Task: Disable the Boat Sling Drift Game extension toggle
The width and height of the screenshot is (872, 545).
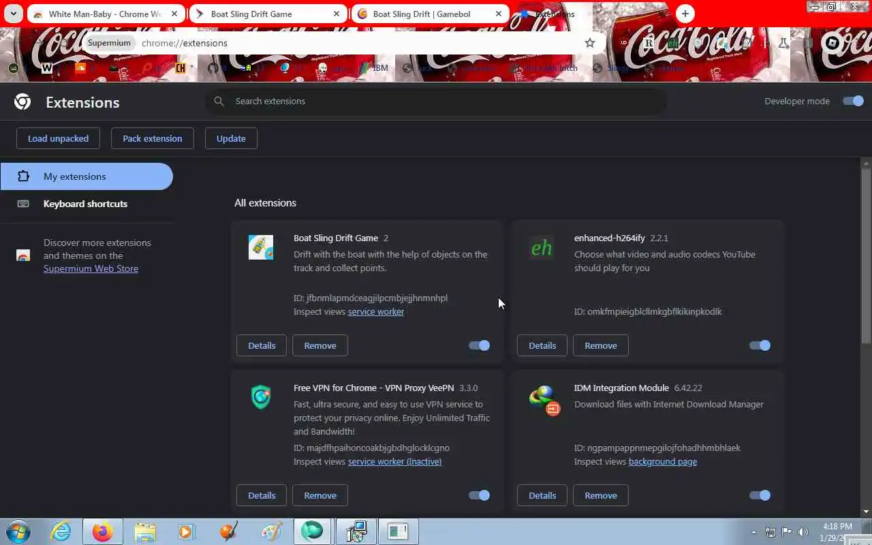Action: tap(479, 345)
